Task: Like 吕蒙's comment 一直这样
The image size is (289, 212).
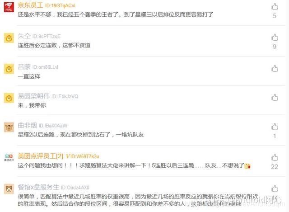Action: (x=275, y=68)
